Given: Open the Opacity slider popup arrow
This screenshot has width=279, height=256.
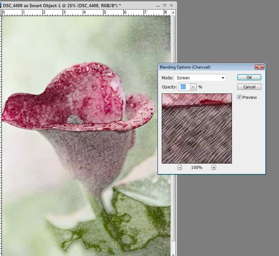Looking at the screenshot, I should (x=193, y=87).
